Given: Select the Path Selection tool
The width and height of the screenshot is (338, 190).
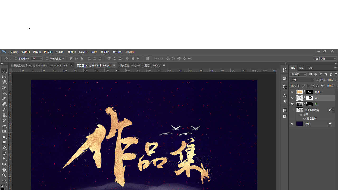Looking at the screenshot, I should (4, 159).
